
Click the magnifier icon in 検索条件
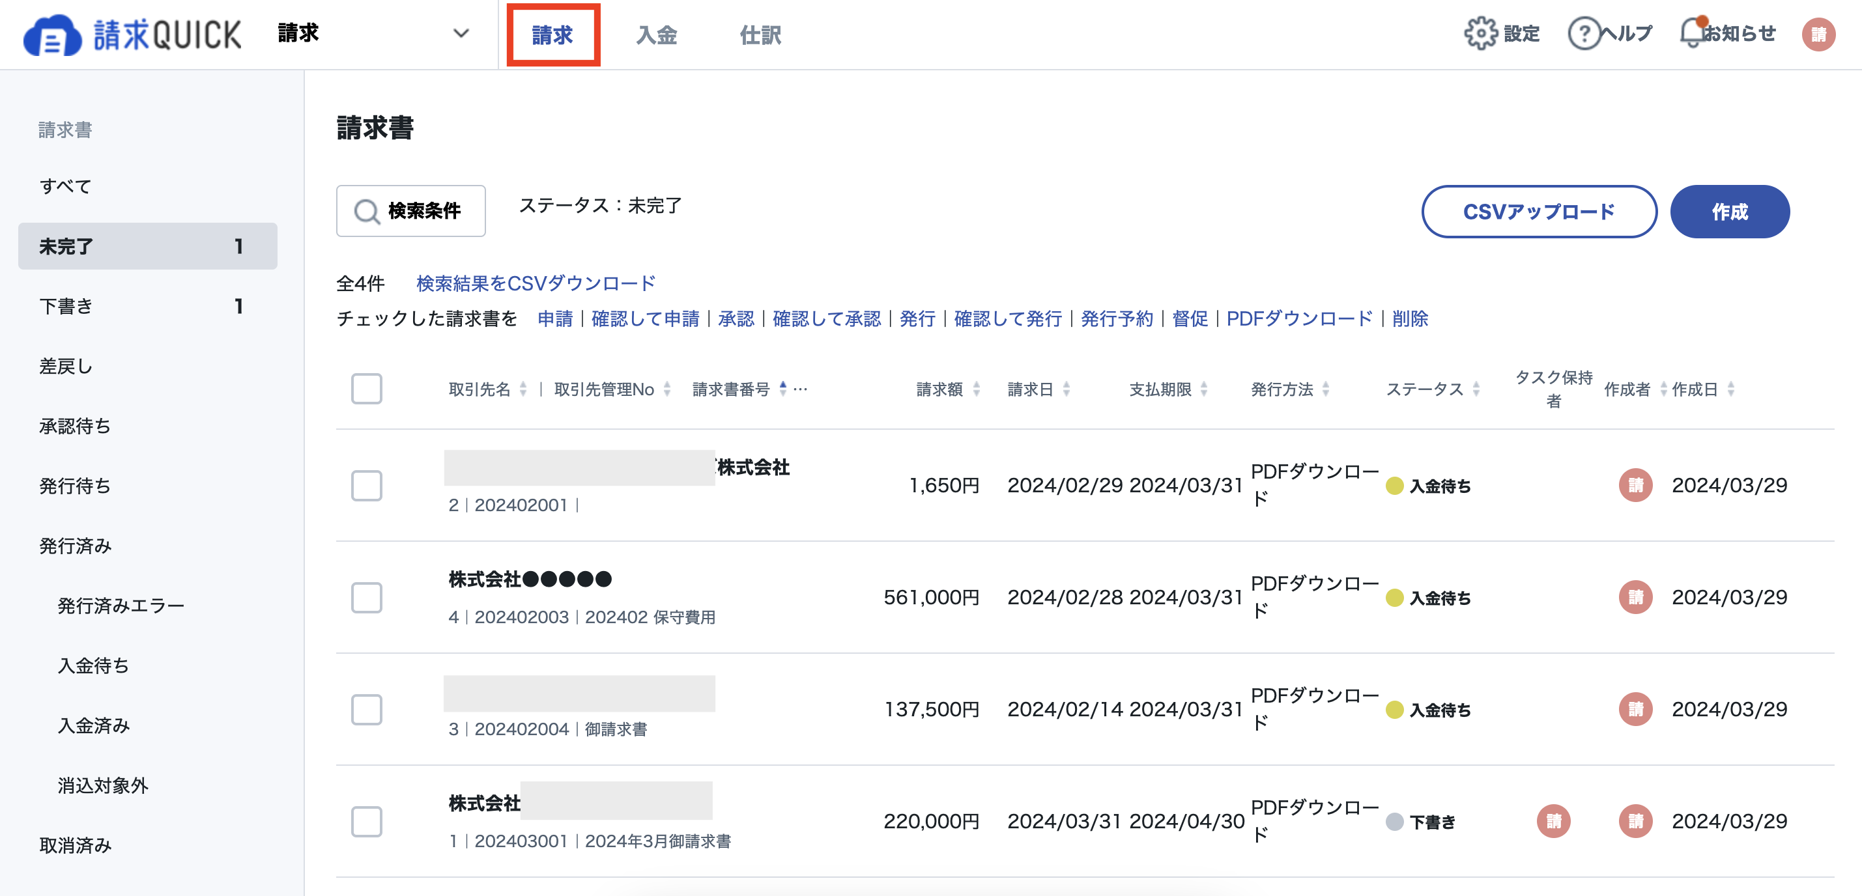pyautogui.click(x=367, y=210)
